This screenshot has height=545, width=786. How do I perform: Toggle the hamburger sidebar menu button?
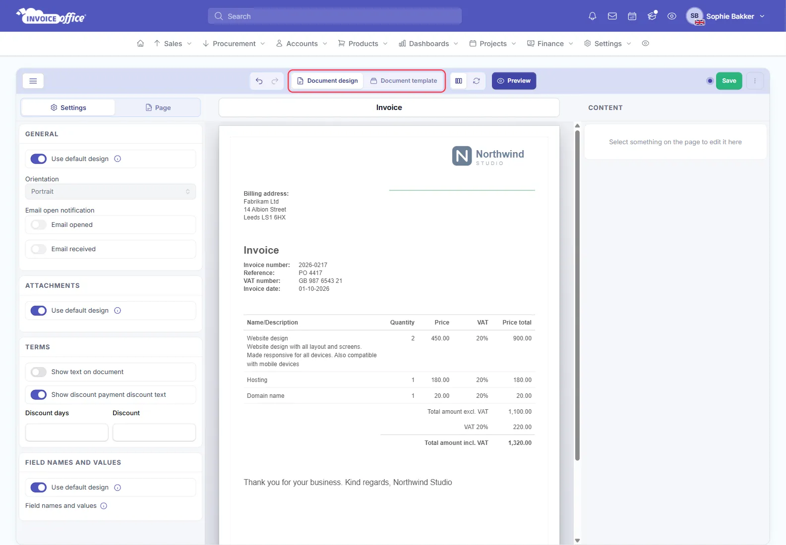point(33,81)
